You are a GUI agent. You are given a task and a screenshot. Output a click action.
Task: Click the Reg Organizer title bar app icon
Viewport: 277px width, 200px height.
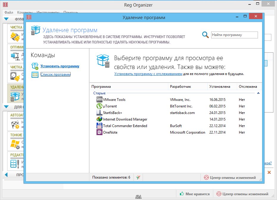coord(5,4)
